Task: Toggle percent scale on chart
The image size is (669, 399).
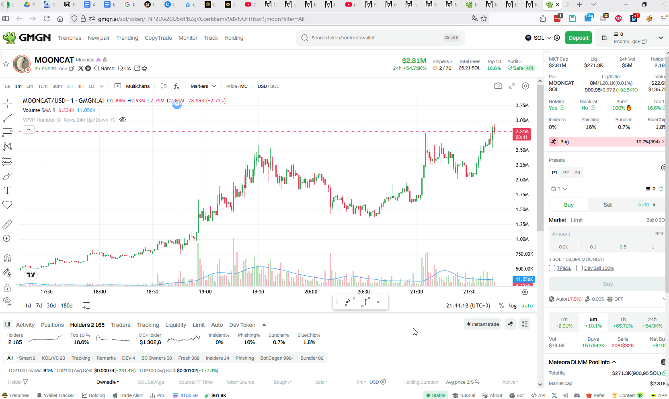Action: coord(501,305)
